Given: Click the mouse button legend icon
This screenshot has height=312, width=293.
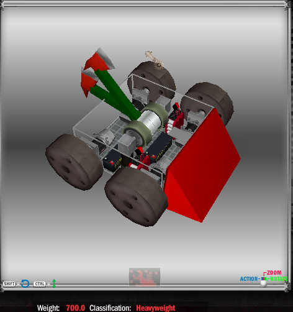Looking at the screenshot, I should coord(263,282).
